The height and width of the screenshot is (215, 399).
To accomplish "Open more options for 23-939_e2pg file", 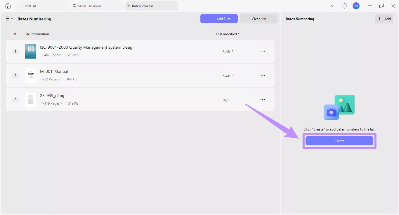I will pyautogui.click(x=263, y=100).
